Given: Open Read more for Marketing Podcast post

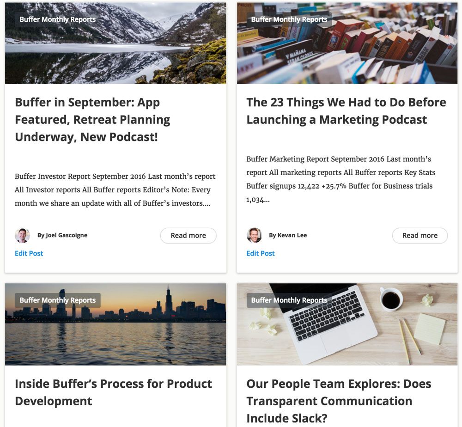Looking at the screenshot, I should click(420, 236).
